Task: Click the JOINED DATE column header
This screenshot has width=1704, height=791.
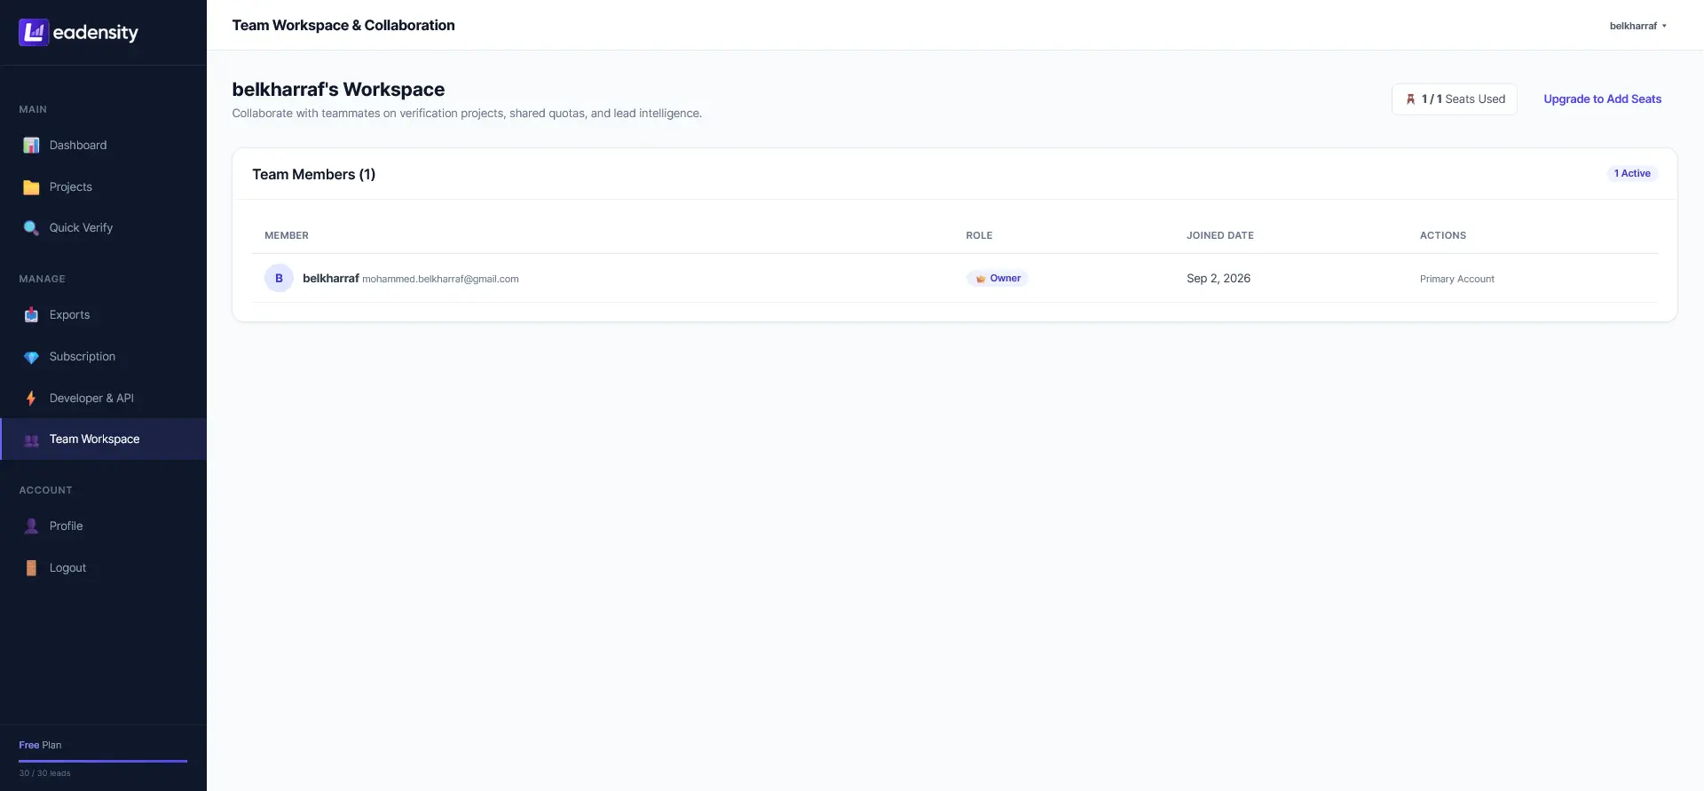Action: point(1220,236)
